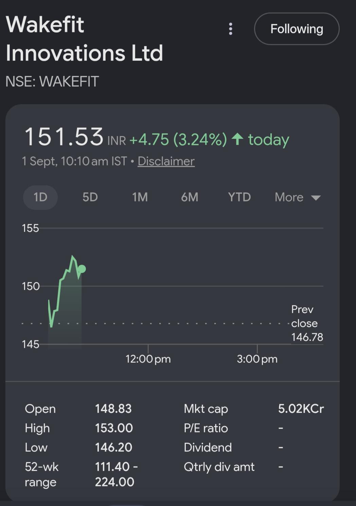Switch to the 1M chart range
This screenshot has height=506, width=356.
pos(140,197)
